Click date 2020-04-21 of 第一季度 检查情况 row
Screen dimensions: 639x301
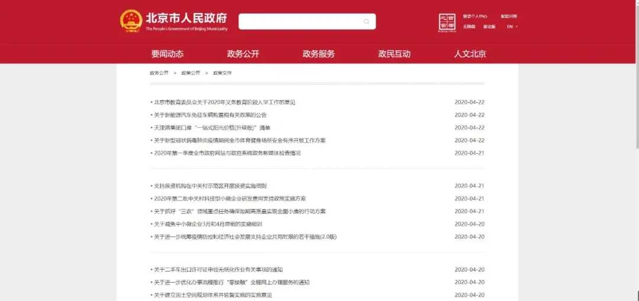[469, 153]
